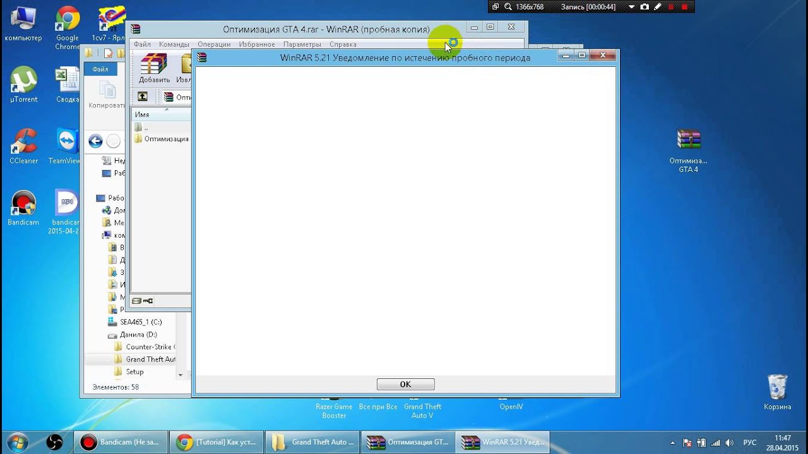
Task: Open the Компьютер desktop icon
Action: 23,25
